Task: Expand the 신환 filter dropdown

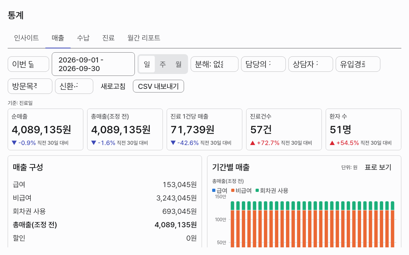Action: coord(74,86)
